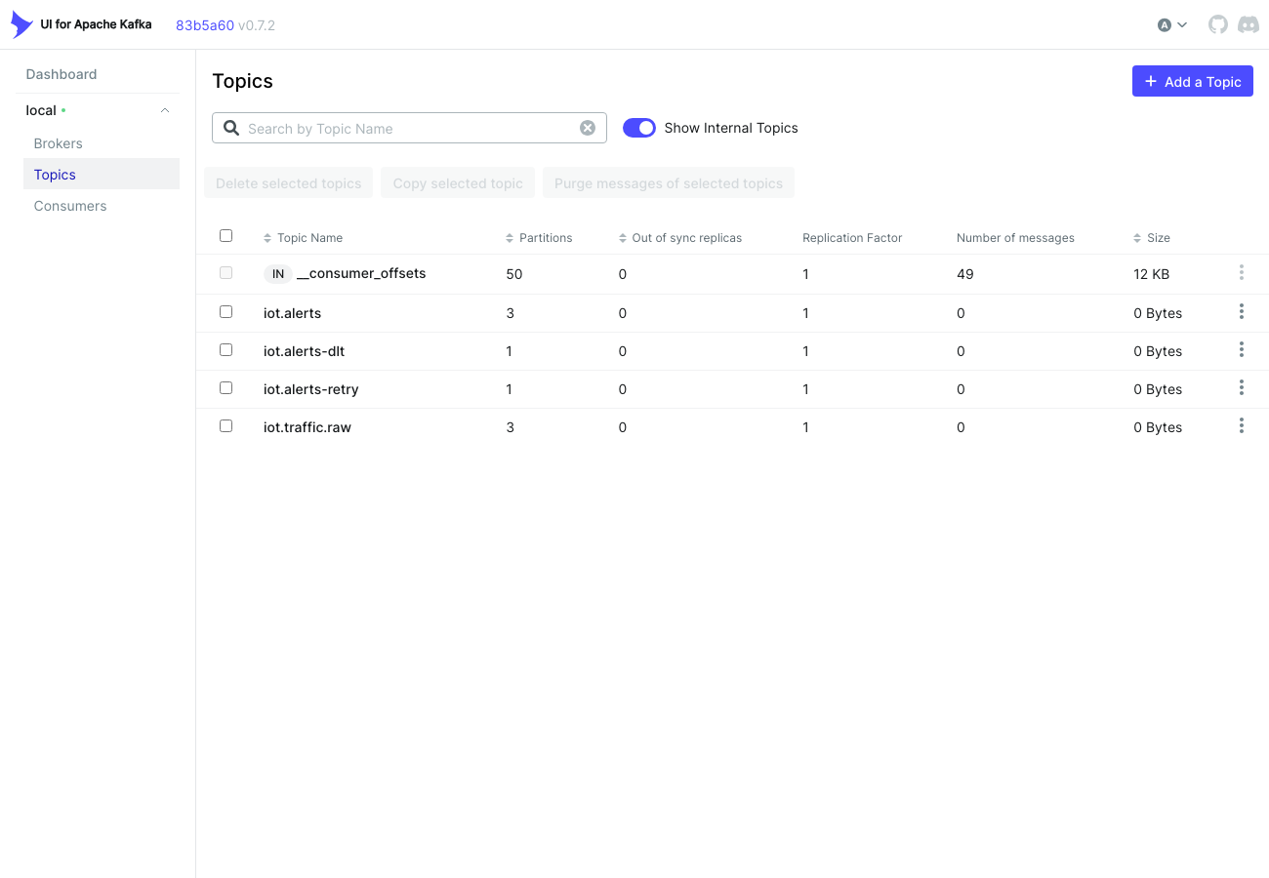Viewport: 1269px width, 878px height.
Task: Click Delete selected topics button
Action: coord(289,182)
